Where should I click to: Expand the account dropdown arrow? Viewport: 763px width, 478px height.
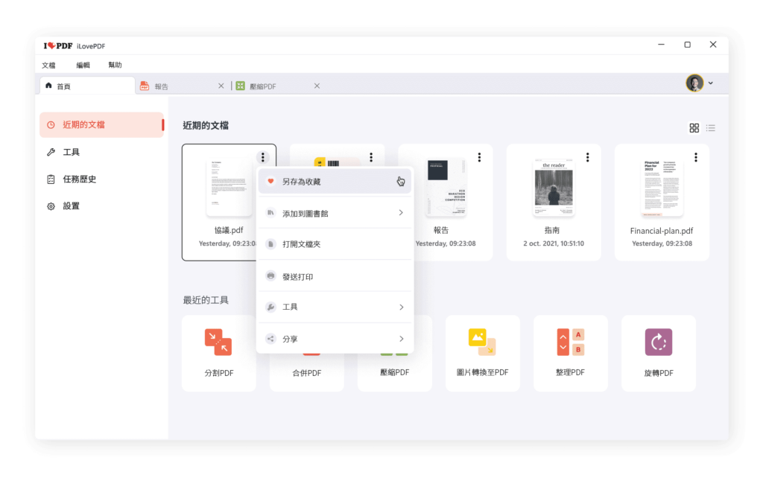710,83
